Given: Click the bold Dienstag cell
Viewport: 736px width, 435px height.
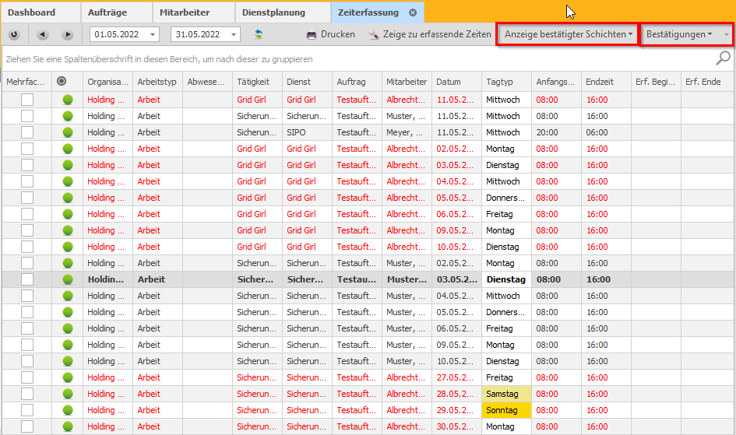Looking at the screenshot, I should click(507, 279).
